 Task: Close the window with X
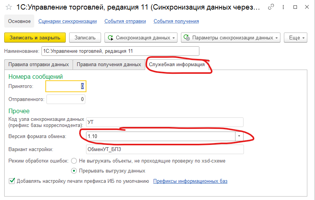pos(307,7)
